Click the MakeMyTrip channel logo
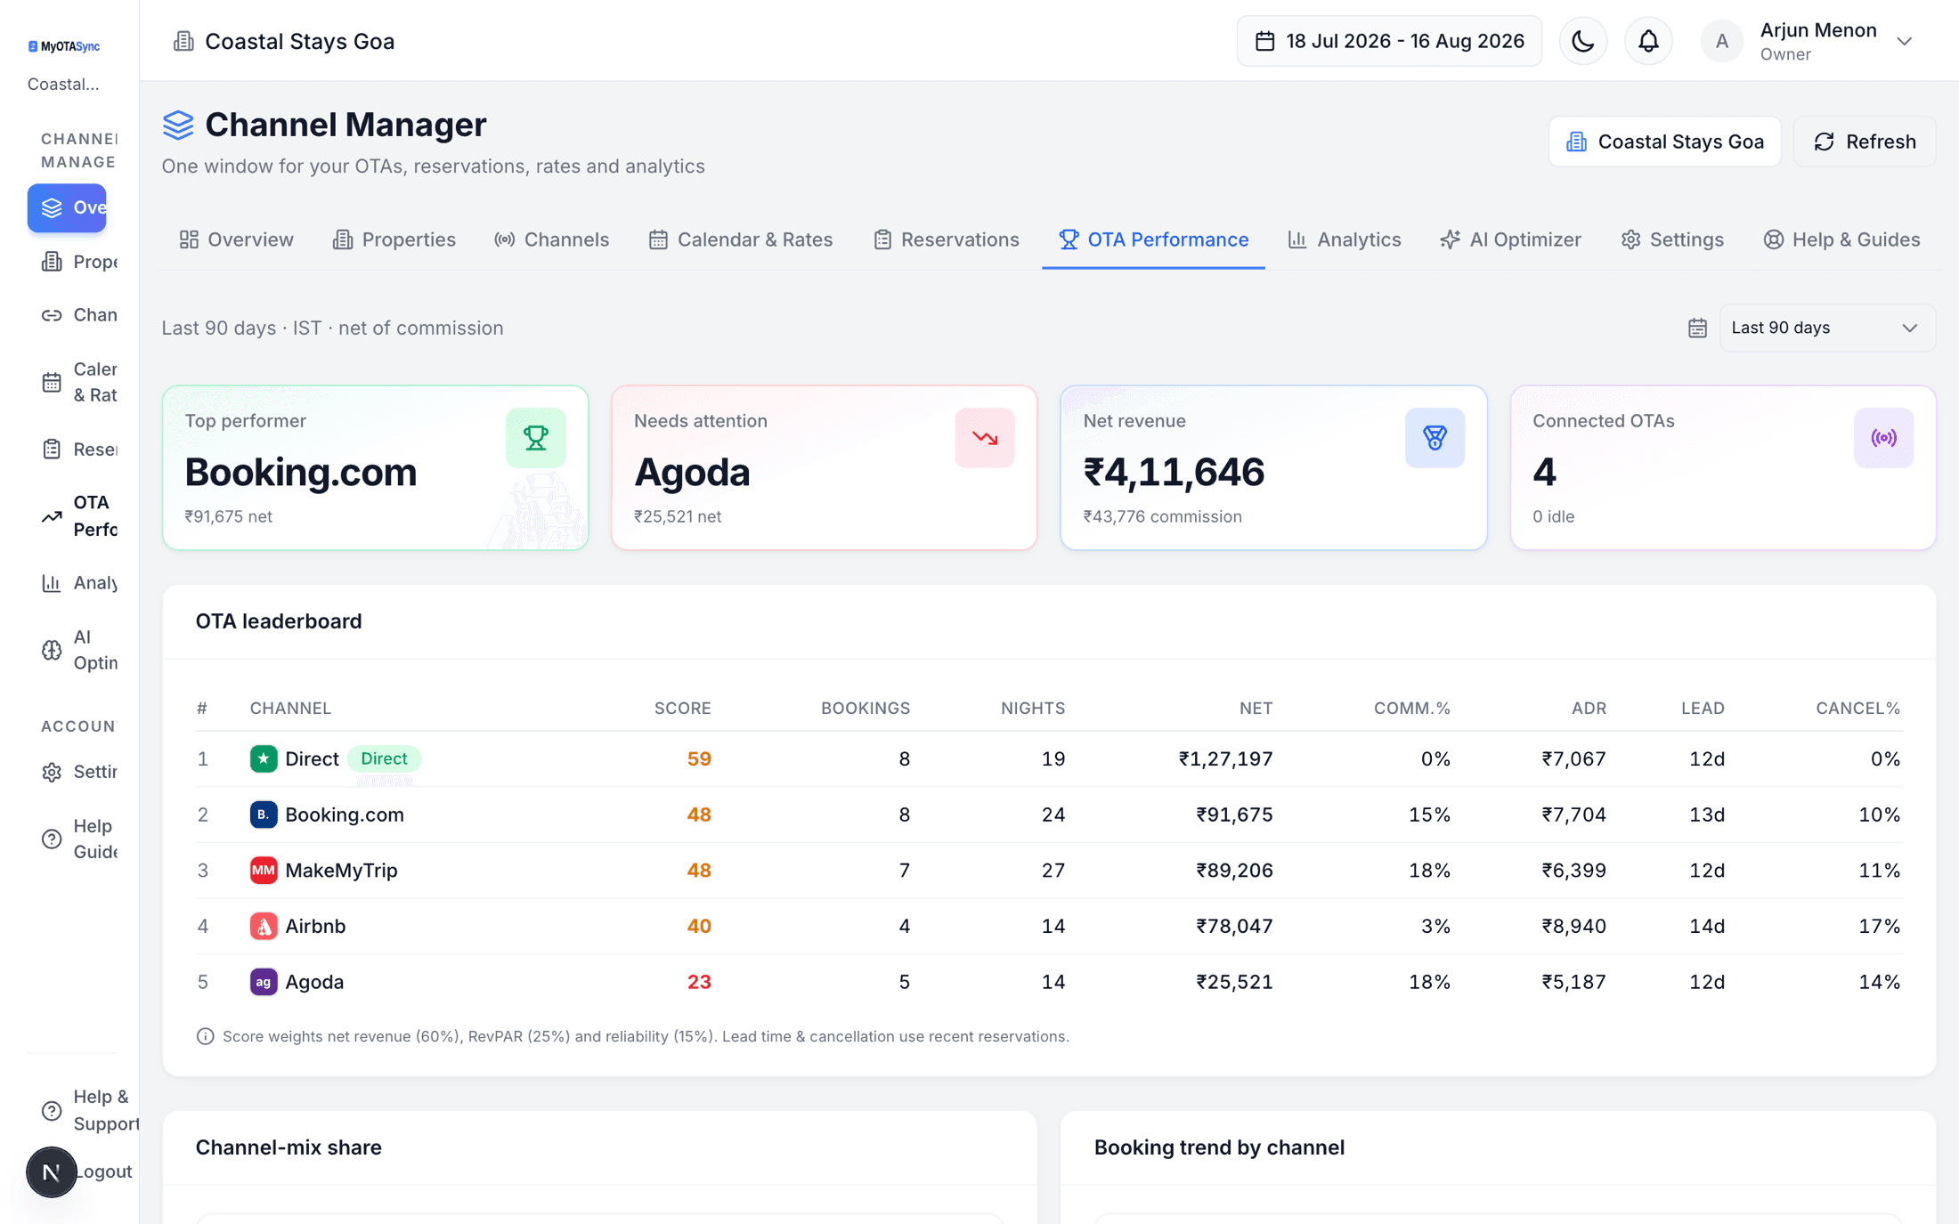Image resolution: width=1959 pixels, height=1224 pixels. coord(263,870)
